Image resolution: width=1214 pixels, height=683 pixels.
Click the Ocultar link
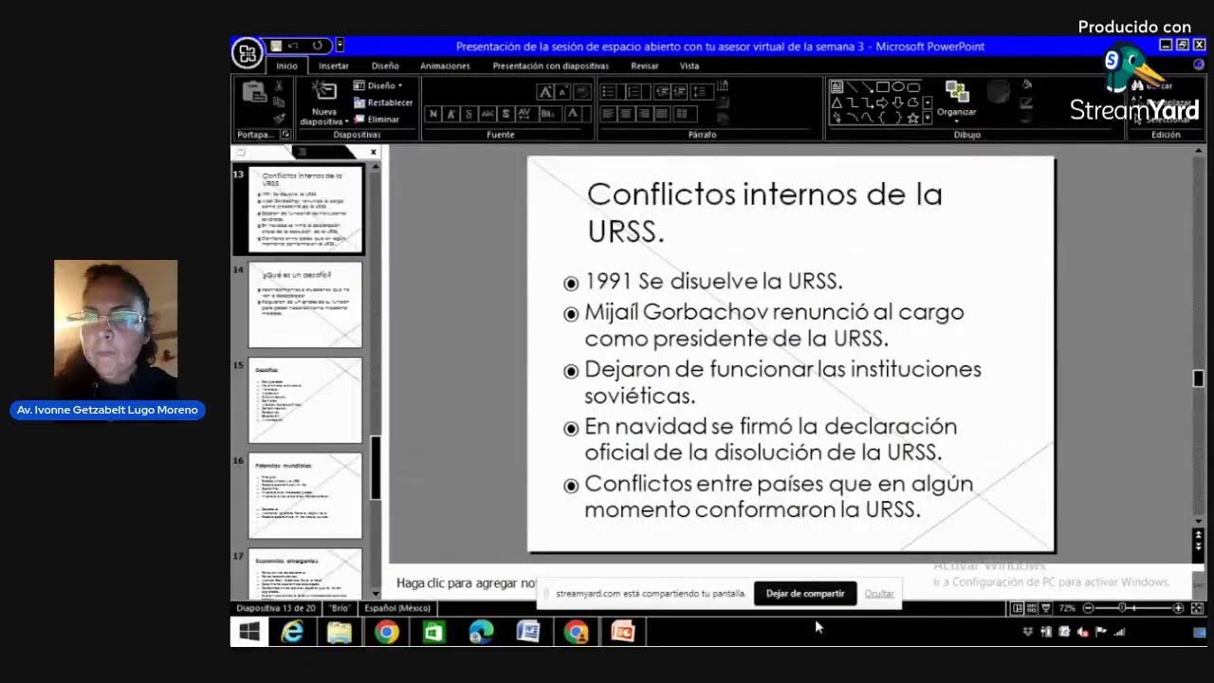(x=879, y=594)
